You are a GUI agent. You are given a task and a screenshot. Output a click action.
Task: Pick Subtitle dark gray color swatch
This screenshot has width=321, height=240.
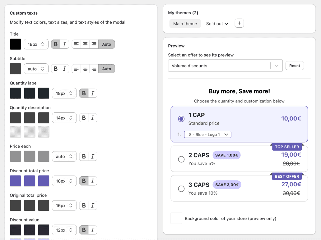click(15, 69)
